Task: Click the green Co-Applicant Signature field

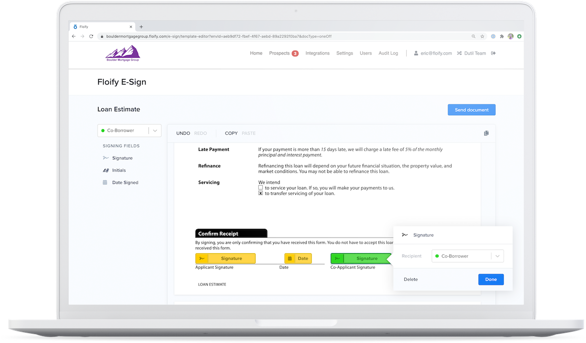Action: click(361, 258)
